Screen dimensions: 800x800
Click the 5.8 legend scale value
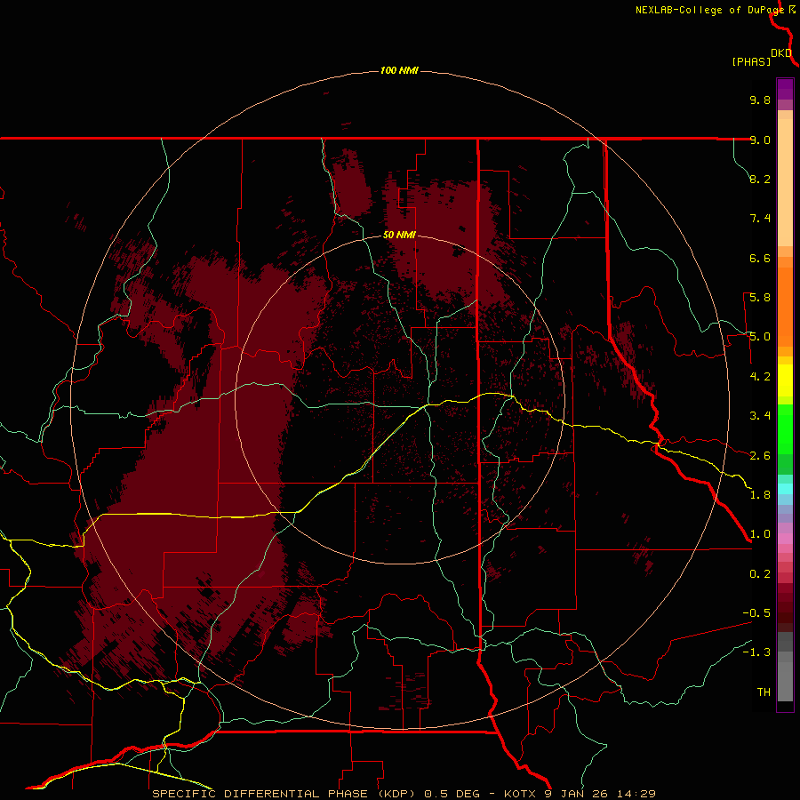(x=760, y=298)
